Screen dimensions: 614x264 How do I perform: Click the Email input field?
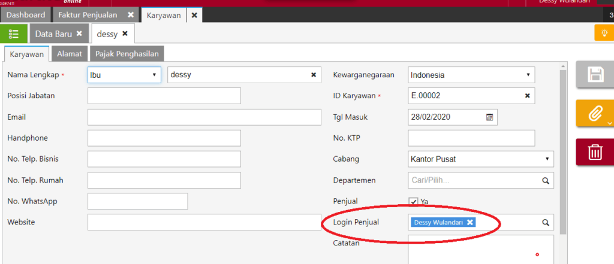coord(204,117)
